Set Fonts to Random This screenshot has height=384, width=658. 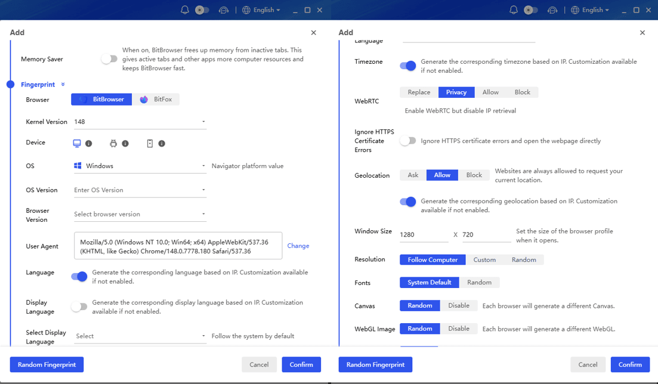pyautogui.click(x=479, y=283)
